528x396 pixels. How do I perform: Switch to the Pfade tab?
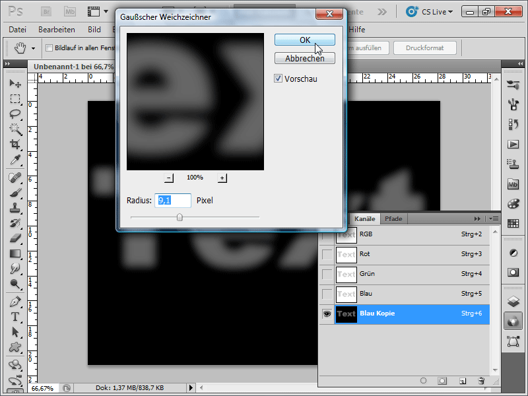coord(393,219)
